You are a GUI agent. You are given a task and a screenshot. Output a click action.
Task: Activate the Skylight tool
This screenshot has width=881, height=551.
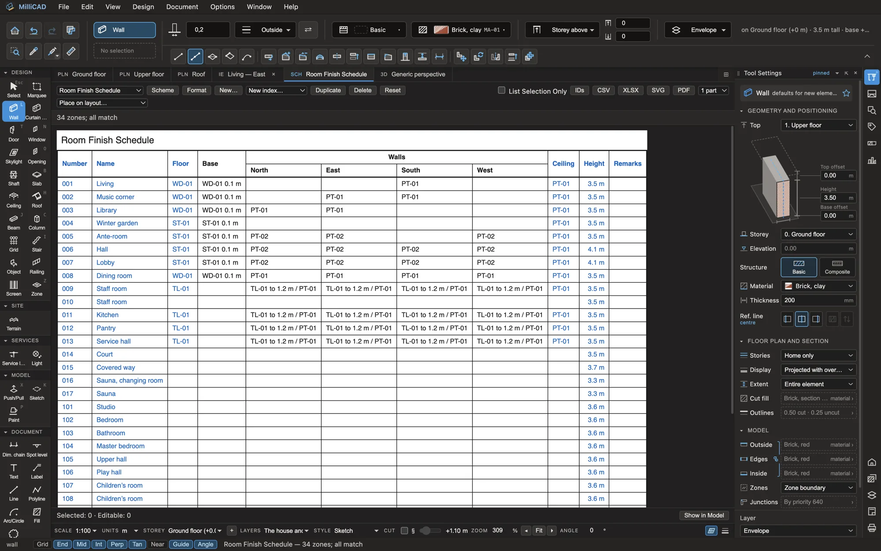[14, 156]
